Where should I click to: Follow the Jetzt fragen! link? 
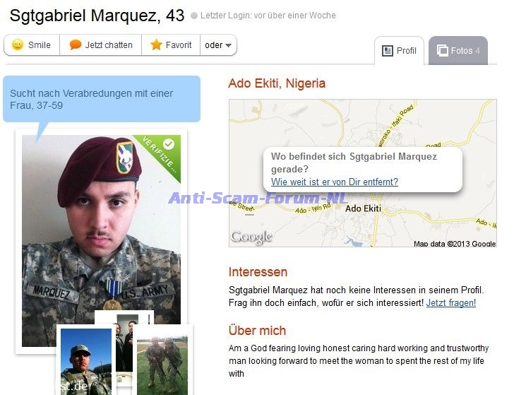click(450, 302)
